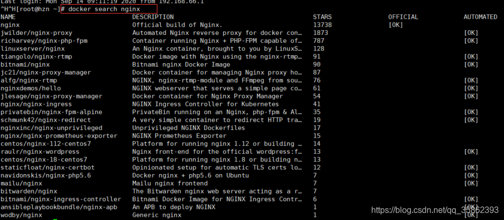Click the [OK] in OFFICIAL column
Viewport: 504px width, 220px height.
pyautogui.click(x=396, y=25)
